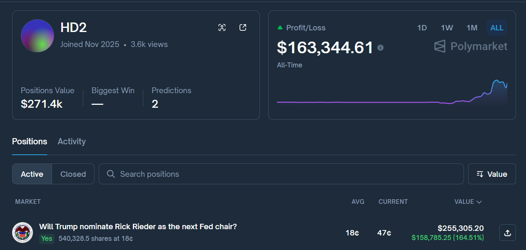Image resolution: width=526 pixels, height=250 pixels.
Task: Select the 1M time range
Action: pyautogui.click(x=472, y=28)
